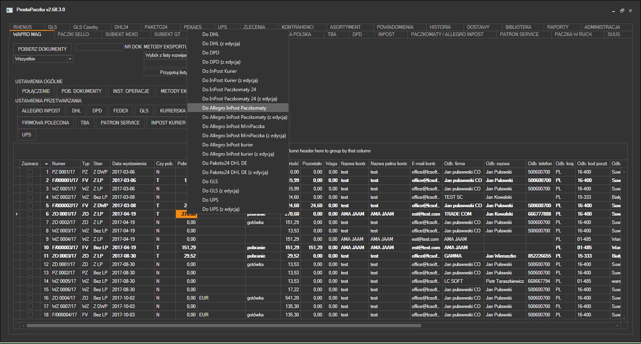Click the grid scrollbar's left arrow
This screenshot has width=641, height=344.
[x=24, y=326]
